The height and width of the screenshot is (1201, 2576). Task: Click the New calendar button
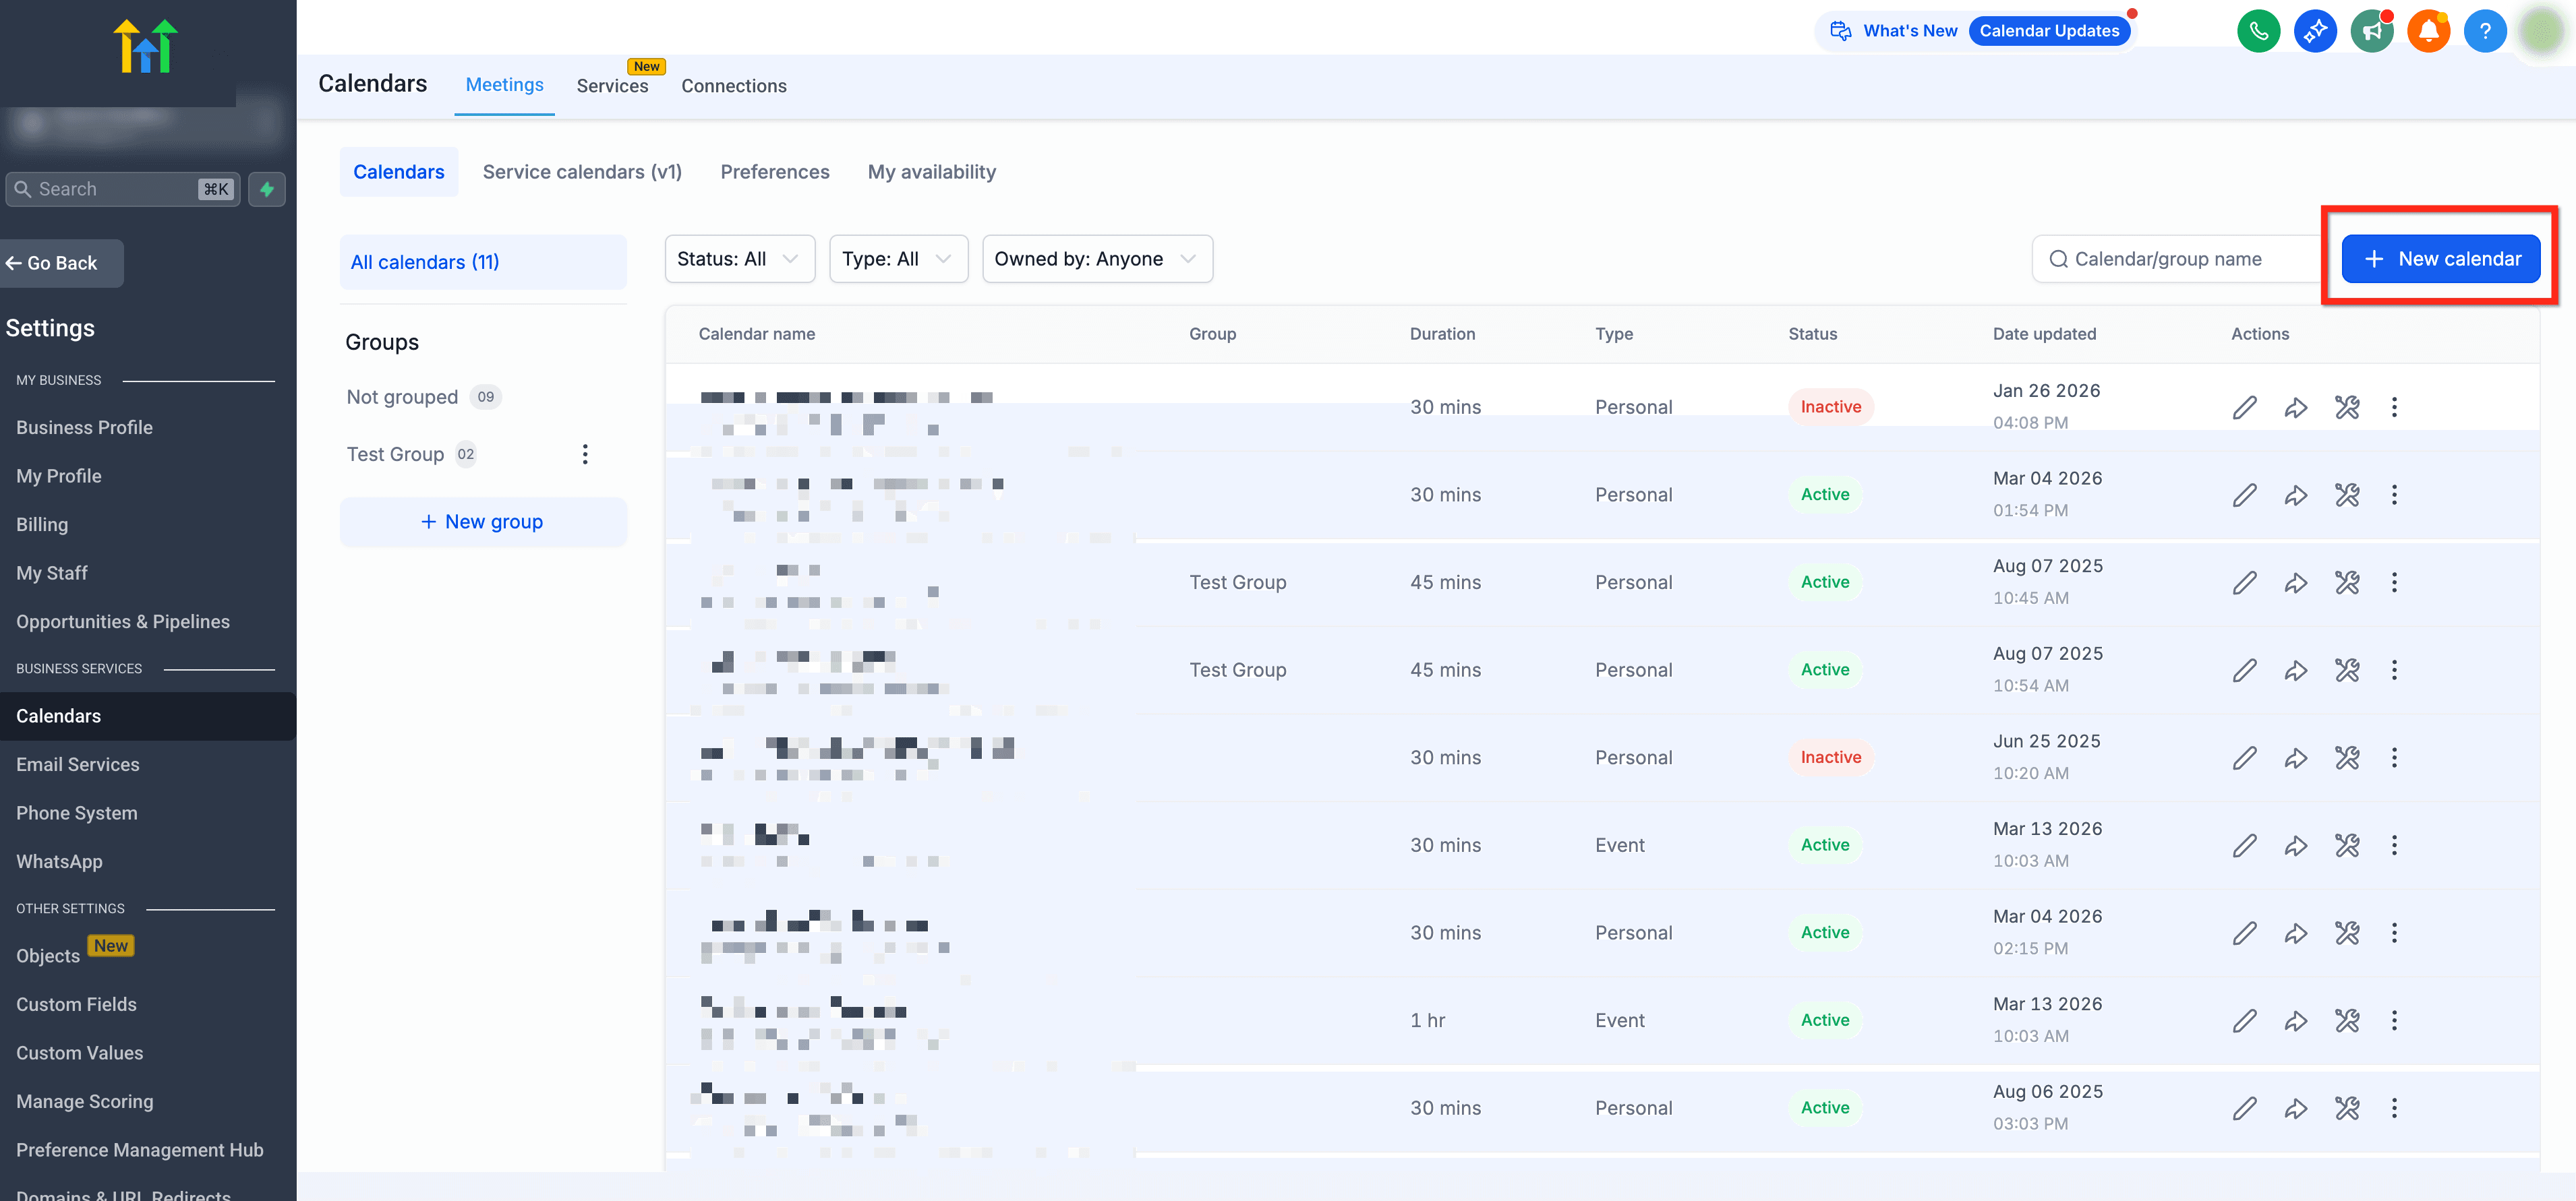coord(2440,259)
